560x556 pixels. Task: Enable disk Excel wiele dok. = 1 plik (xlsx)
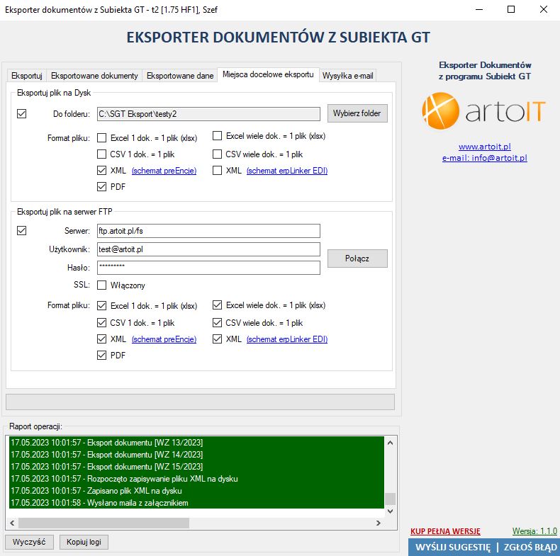point(217,135)
